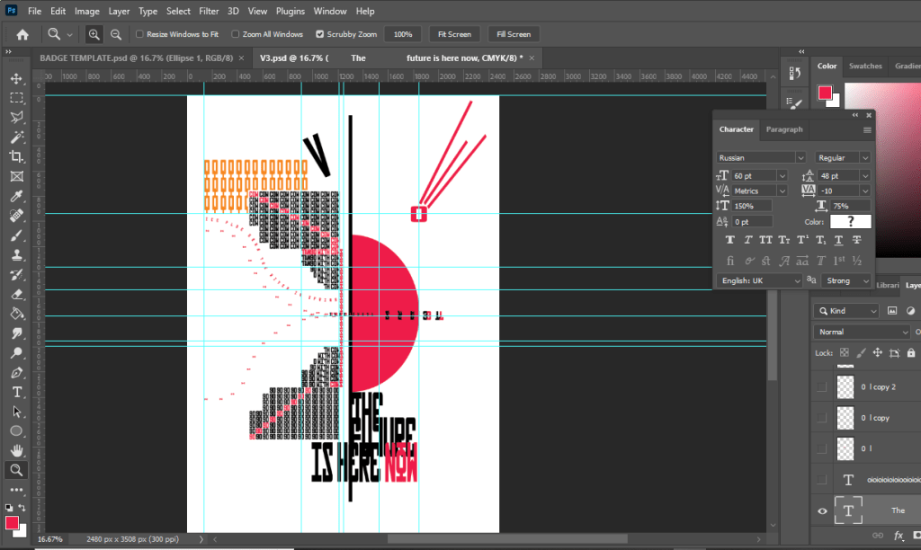Open the Filter menu

point(209,12)
